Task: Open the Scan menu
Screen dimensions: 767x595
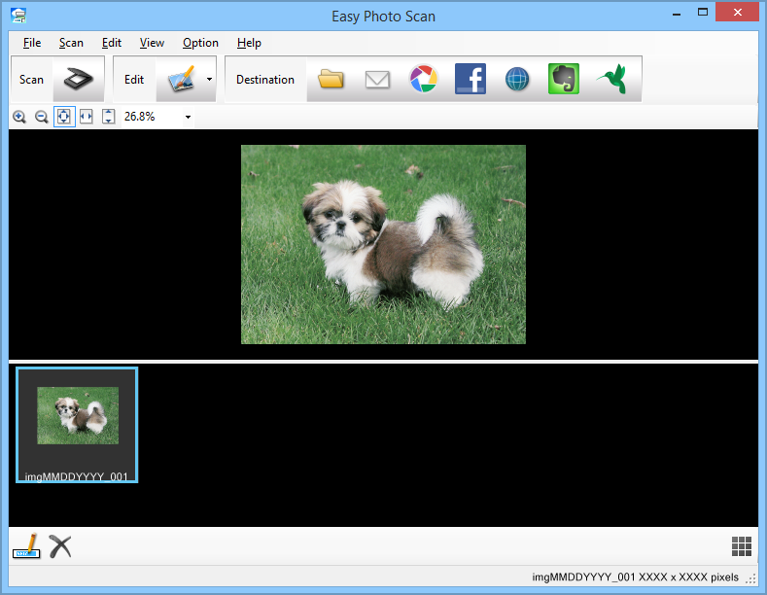Action: pyautogui.click(x=71, y=43)
